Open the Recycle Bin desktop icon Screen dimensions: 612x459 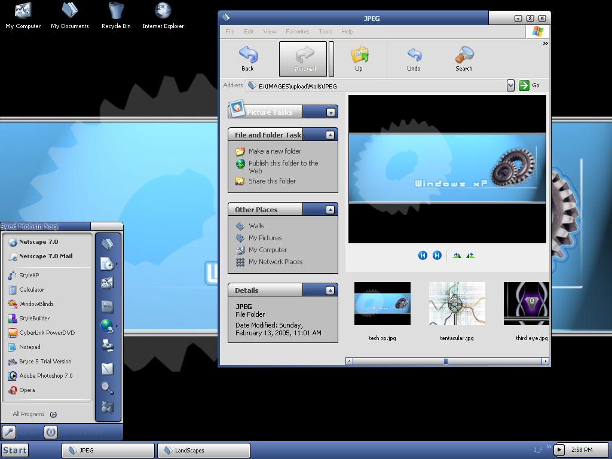pyautogui.click(x=116, y=16)
